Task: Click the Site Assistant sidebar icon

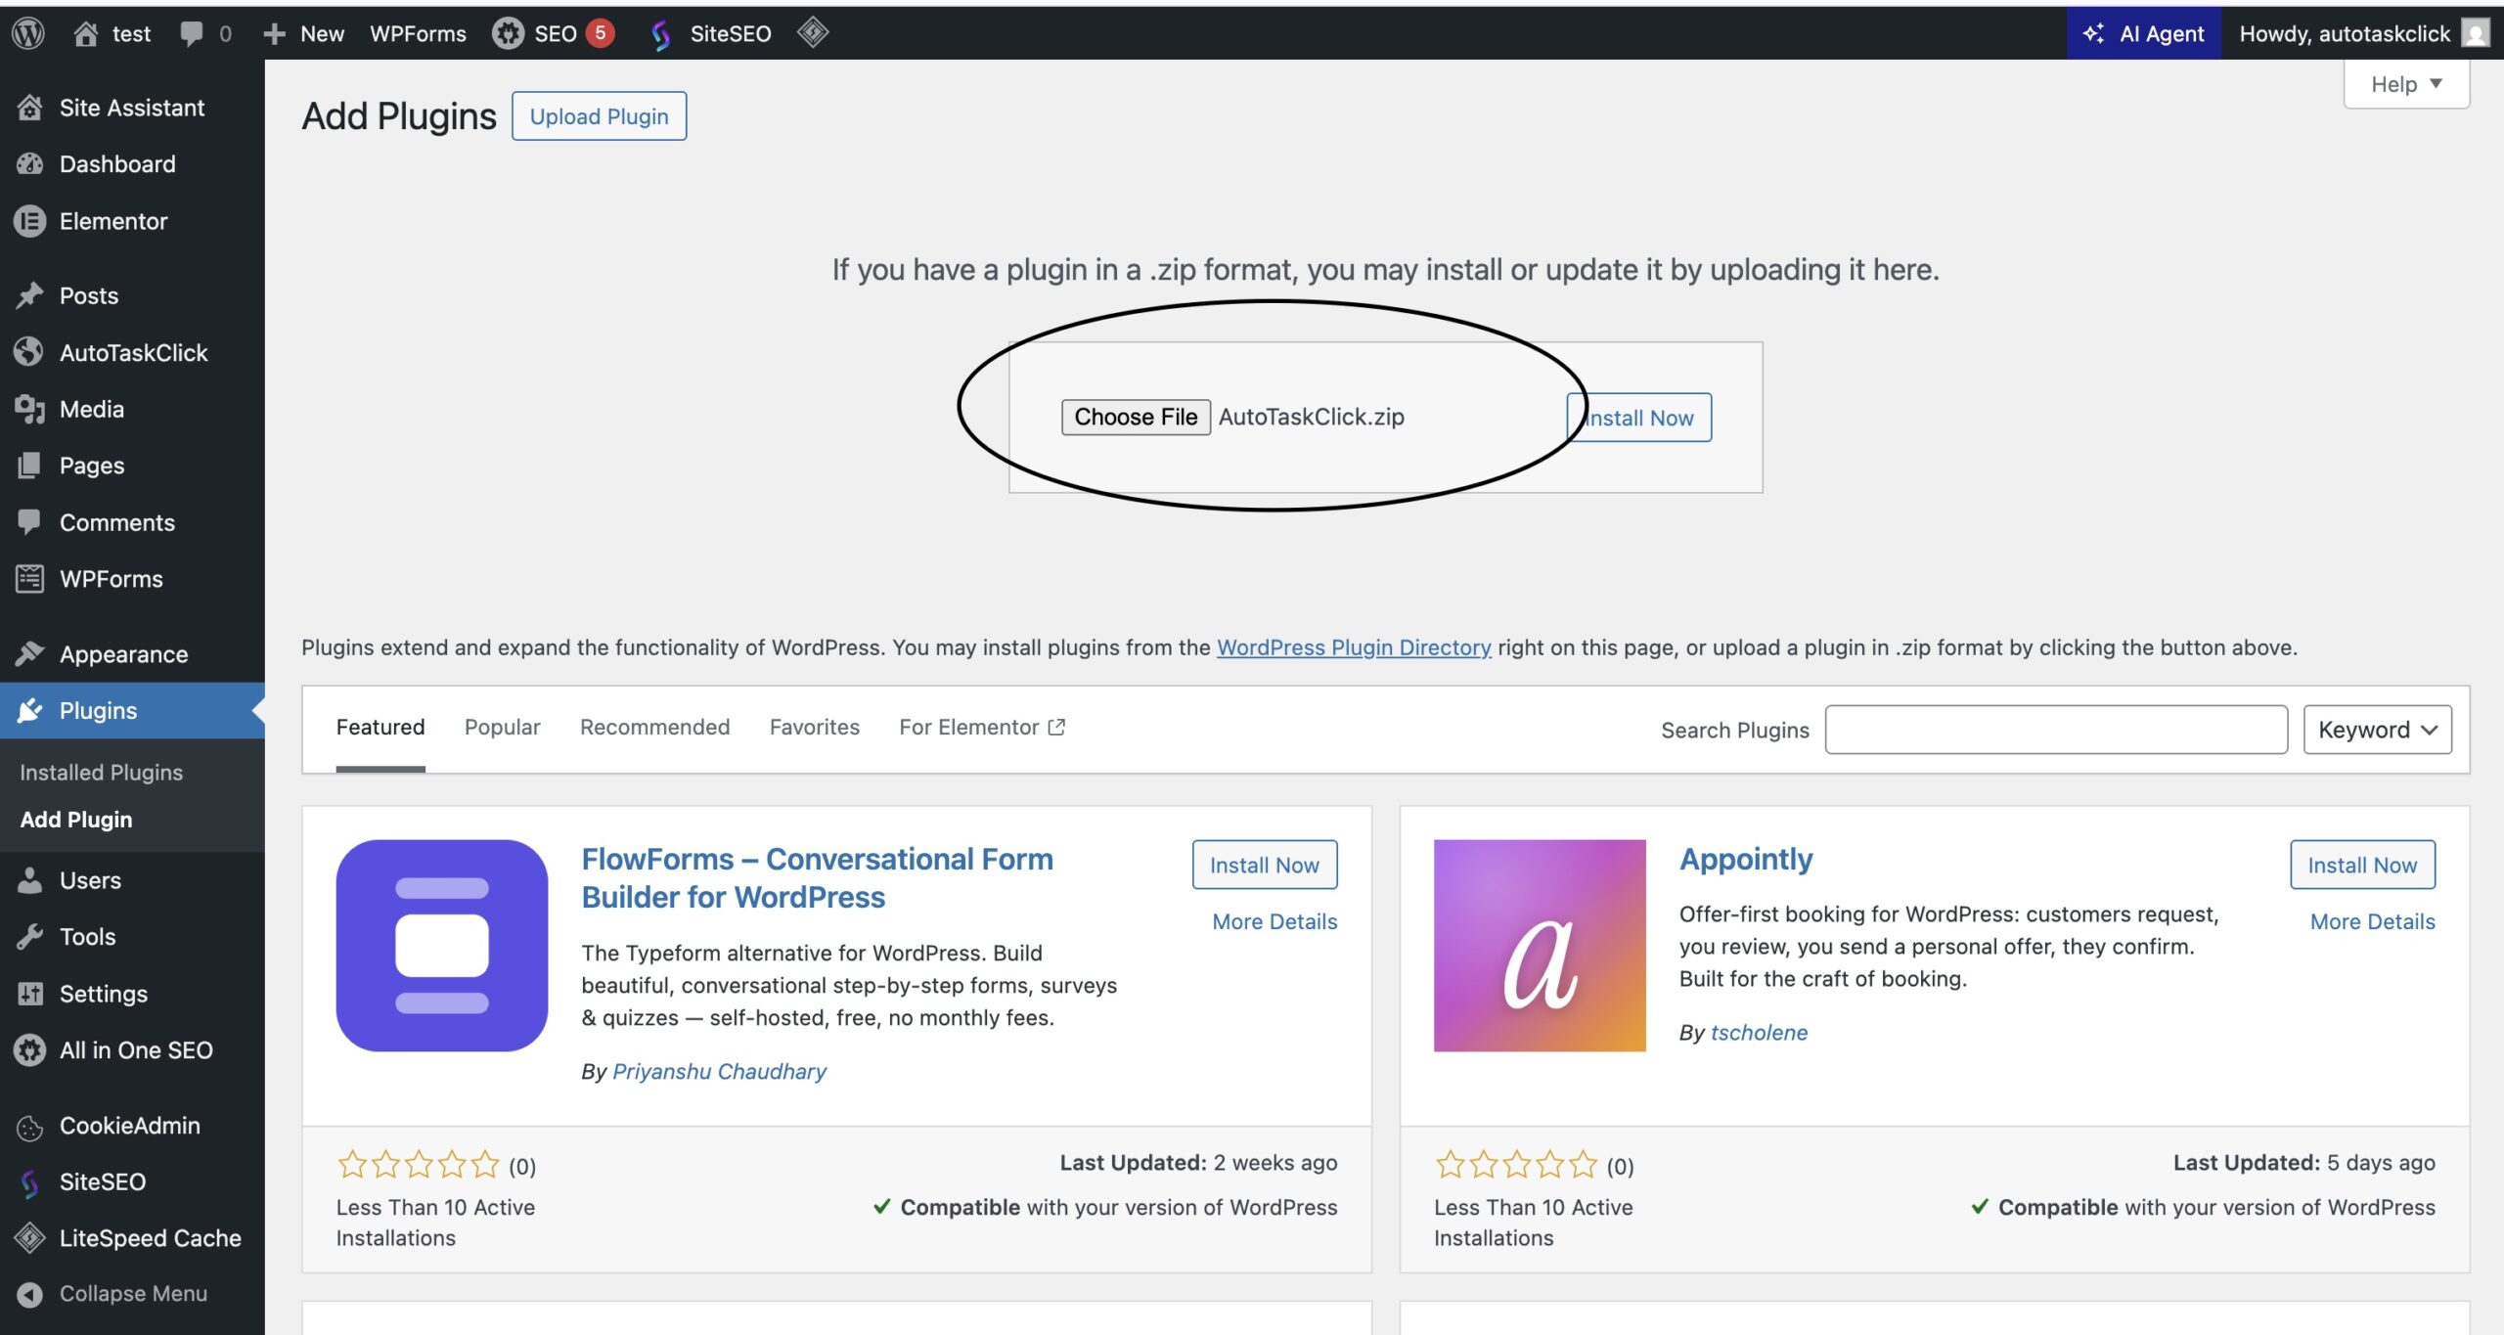Action: pos(29,108)
